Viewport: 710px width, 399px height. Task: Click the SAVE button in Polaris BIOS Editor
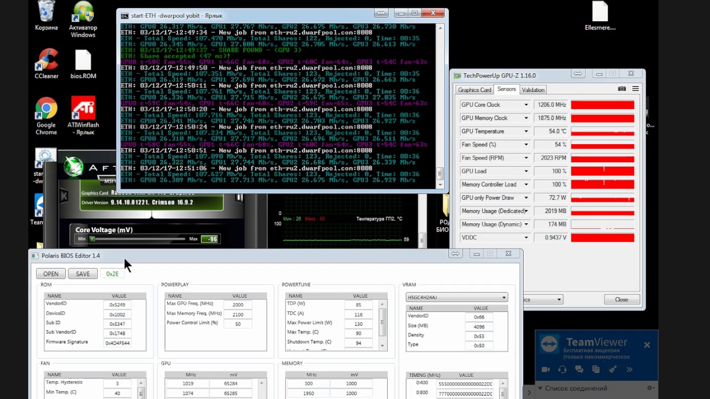(x=83, y=274)
